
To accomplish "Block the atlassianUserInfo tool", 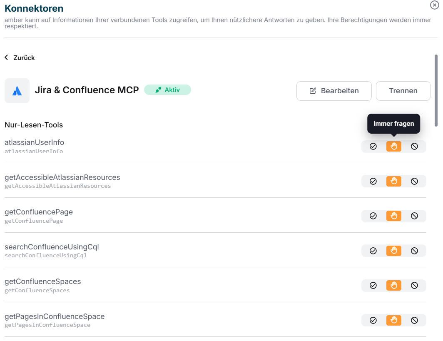I will (x=414, y=146).
